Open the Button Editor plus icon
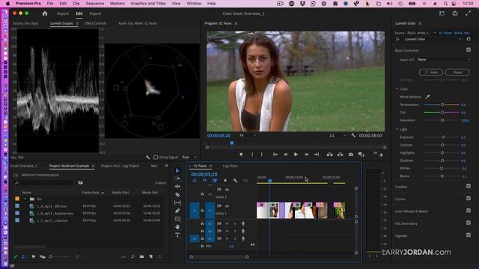 (381, 155)
